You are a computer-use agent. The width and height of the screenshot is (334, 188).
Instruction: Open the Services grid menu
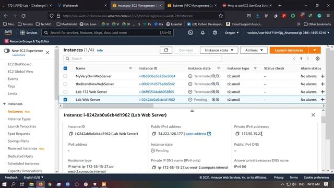(x=29, y=32)
